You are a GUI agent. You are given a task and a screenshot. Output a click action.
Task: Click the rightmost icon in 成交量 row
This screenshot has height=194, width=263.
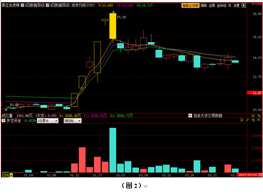(259, 115)
